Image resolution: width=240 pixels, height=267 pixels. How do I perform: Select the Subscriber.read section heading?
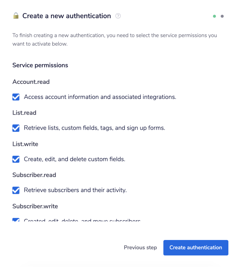click(34, 175)
